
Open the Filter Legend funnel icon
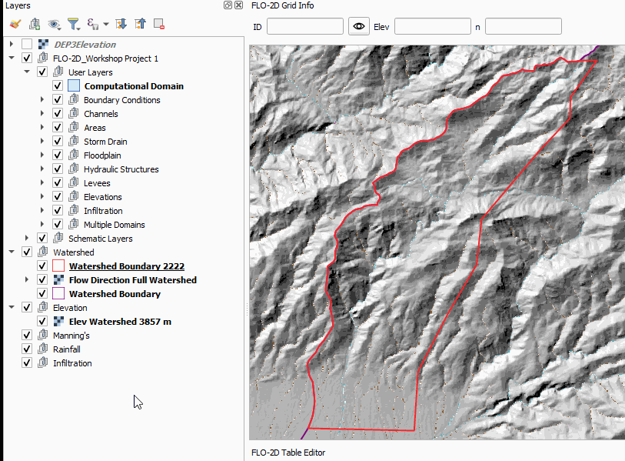(73, 25)
